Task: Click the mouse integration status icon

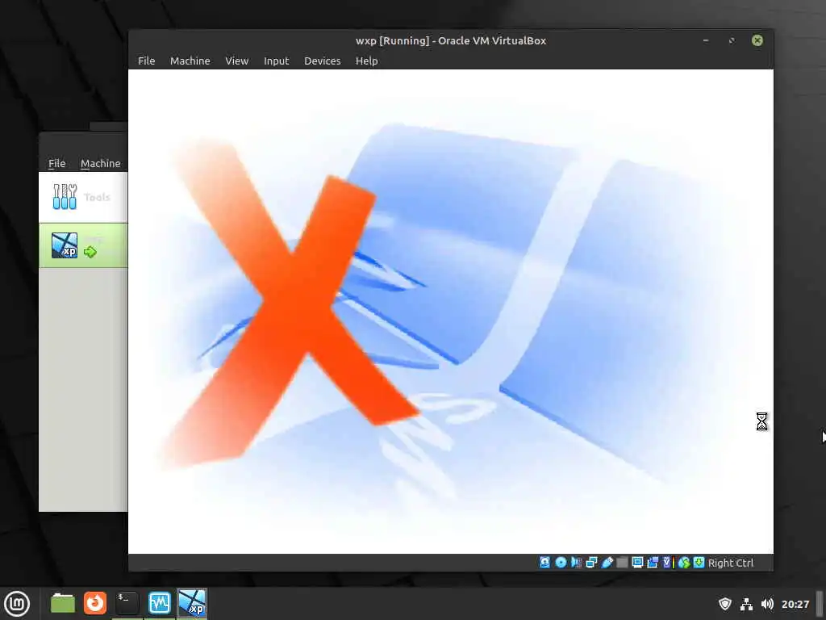Action: point(684,563)
